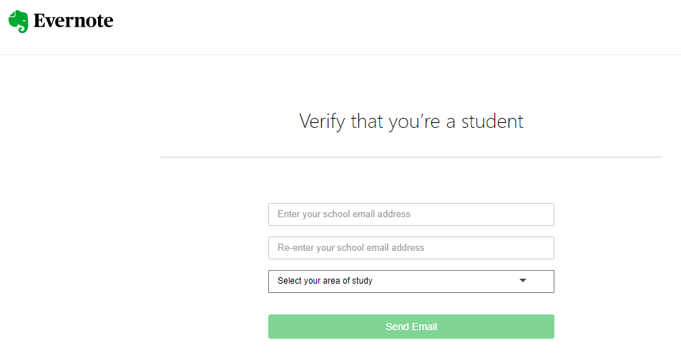Open the area of study dropdown
The width and height of the screenshot is (681, 363).
(411, 282)
